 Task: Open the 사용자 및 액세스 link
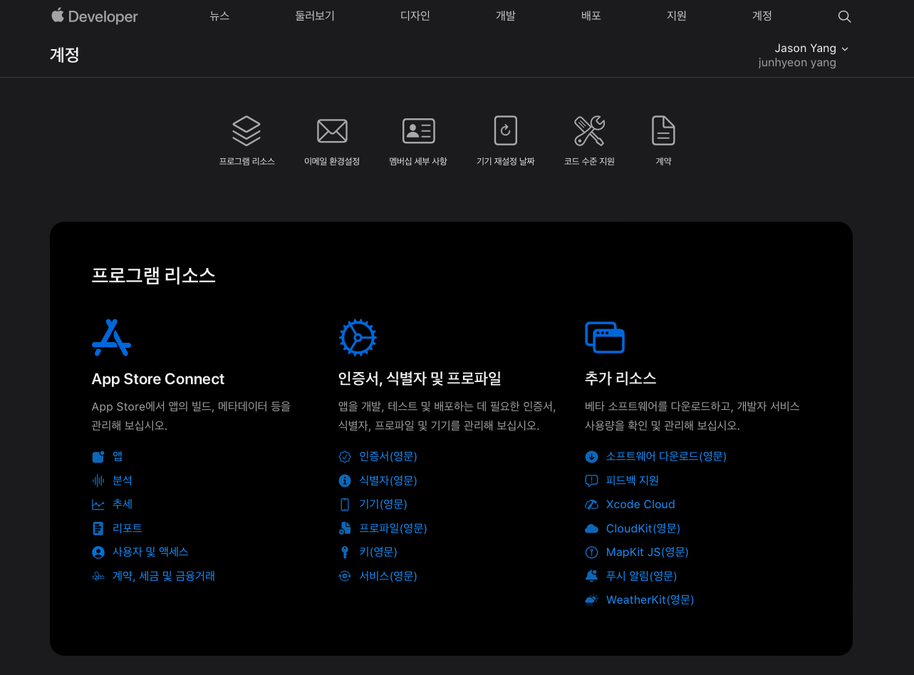pos(150,552)
